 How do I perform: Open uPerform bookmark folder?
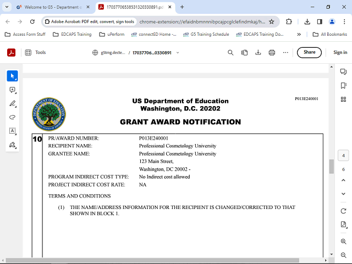coord(112,34)
